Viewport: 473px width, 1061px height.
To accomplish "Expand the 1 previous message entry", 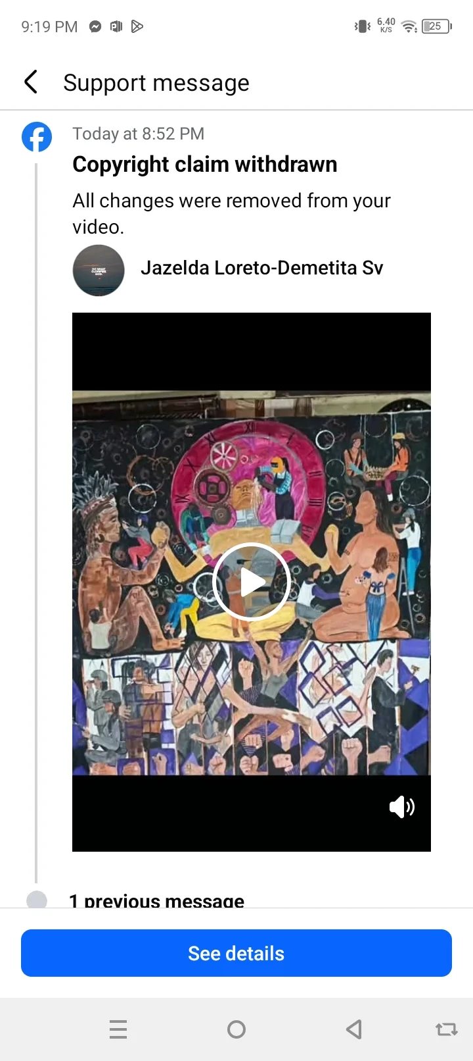I will [x=157, y=900].
